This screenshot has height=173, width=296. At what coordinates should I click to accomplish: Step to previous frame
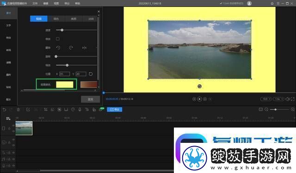click(x=194, y=99)
